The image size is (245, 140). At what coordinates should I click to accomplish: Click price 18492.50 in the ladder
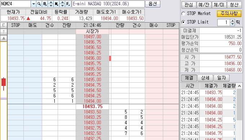(x=92, y=133)
